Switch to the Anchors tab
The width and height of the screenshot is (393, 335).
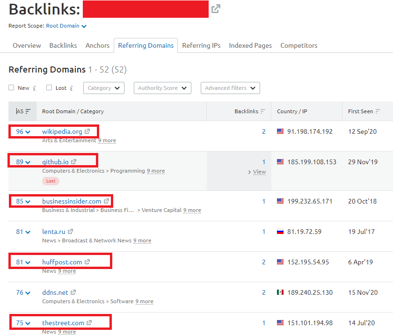pos(97,45)
